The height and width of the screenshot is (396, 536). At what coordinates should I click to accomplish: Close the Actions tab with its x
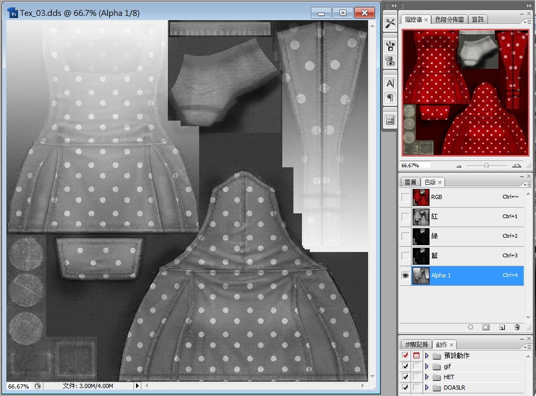pos(452,345)
